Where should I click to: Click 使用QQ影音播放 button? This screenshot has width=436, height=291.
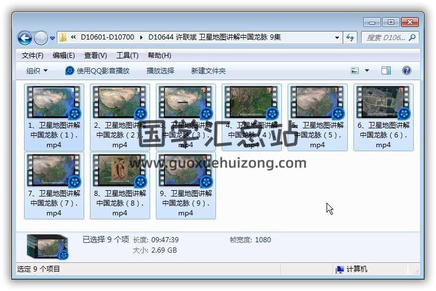97,70
